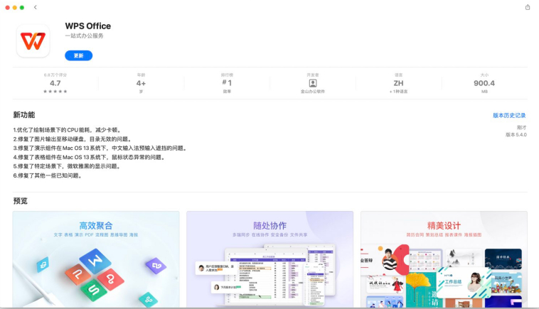Click release note 3 about 演示组件
539x309 pixels.
click(100, 148)
